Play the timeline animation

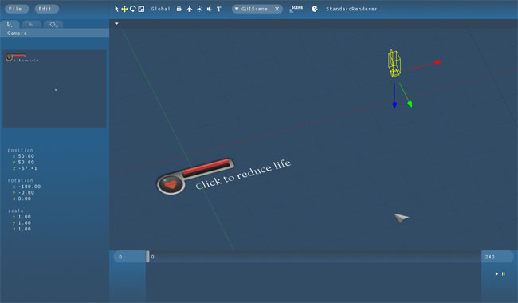496,274
